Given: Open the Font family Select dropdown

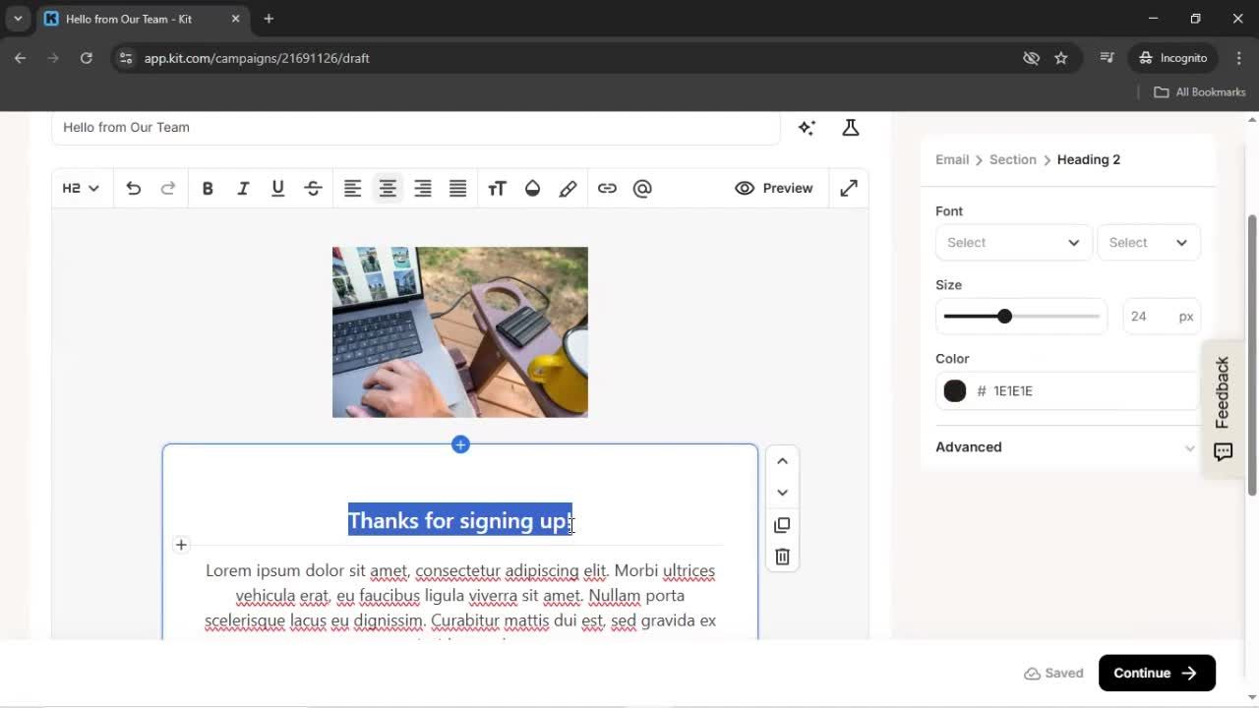Looking at the screenshot, I should [1013, 242].
